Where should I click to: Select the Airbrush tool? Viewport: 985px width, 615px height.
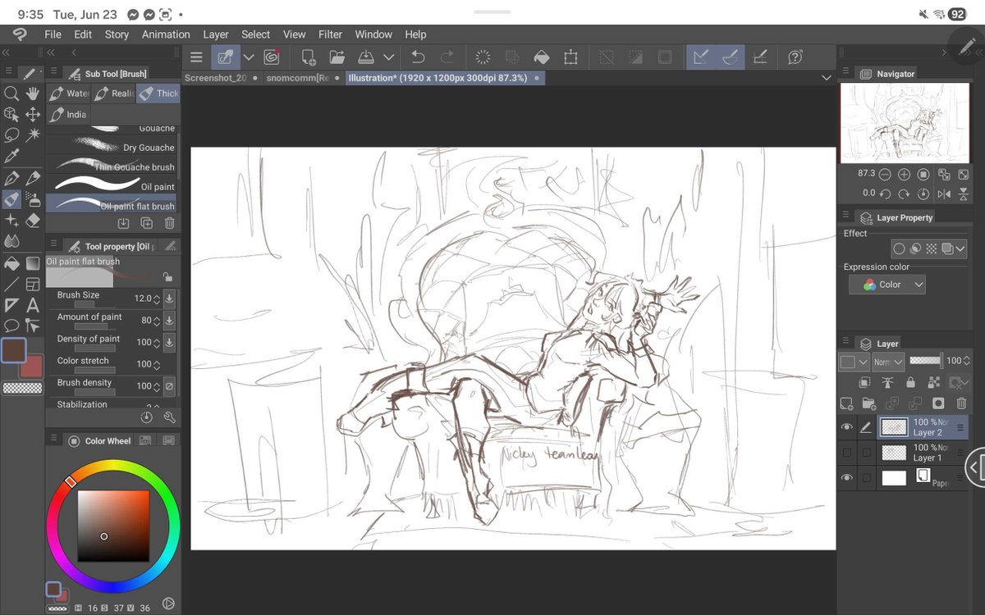33,199
